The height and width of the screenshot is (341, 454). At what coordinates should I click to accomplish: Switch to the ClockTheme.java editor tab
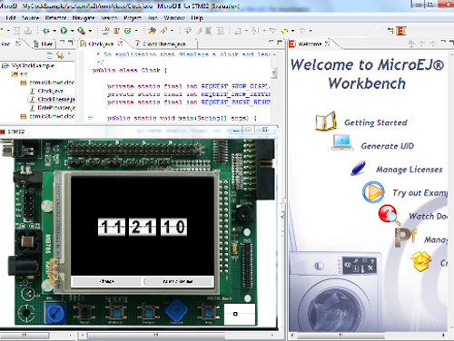click(164, 44)
